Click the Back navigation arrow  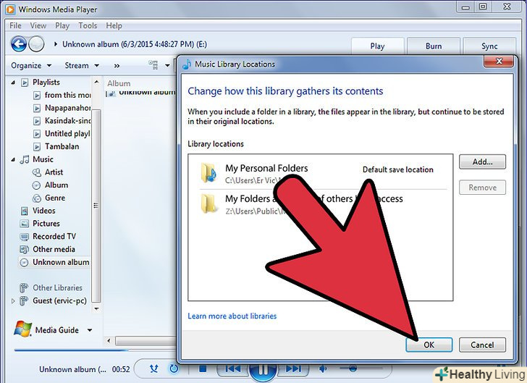19,44
